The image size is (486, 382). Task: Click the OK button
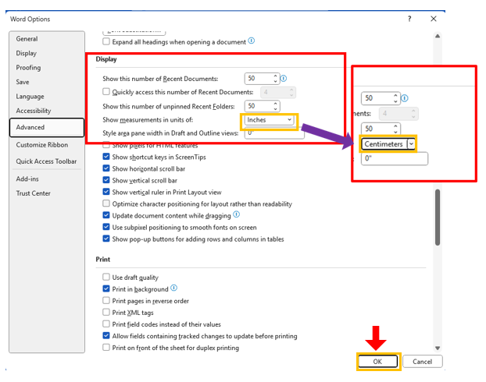(378, 362)
